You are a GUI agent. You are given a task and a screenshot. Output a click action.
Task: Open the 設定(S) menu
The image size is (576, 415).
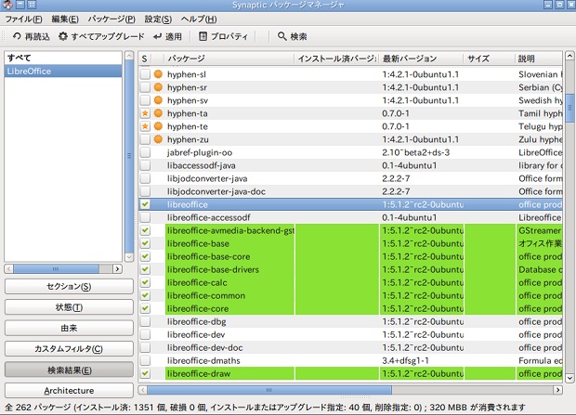click(x=158, y=19)
